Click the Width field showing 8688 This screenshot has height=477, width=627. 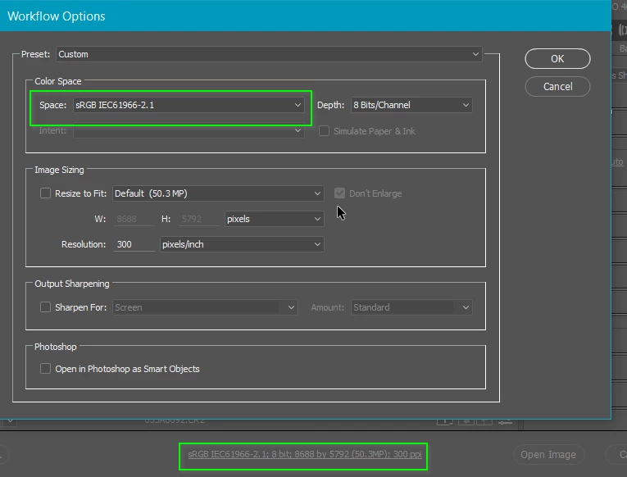[x=134, y=219]
